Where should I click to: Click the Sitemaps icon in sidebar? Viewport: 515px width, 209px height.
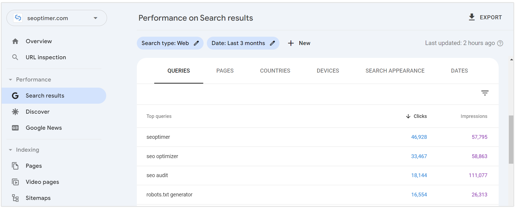point(15,198)
